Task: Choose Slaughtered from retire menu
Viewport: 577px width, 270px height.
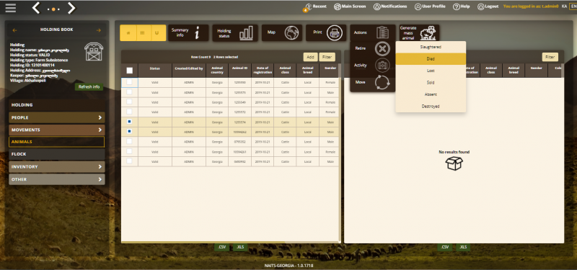Action: pos(431,47)
